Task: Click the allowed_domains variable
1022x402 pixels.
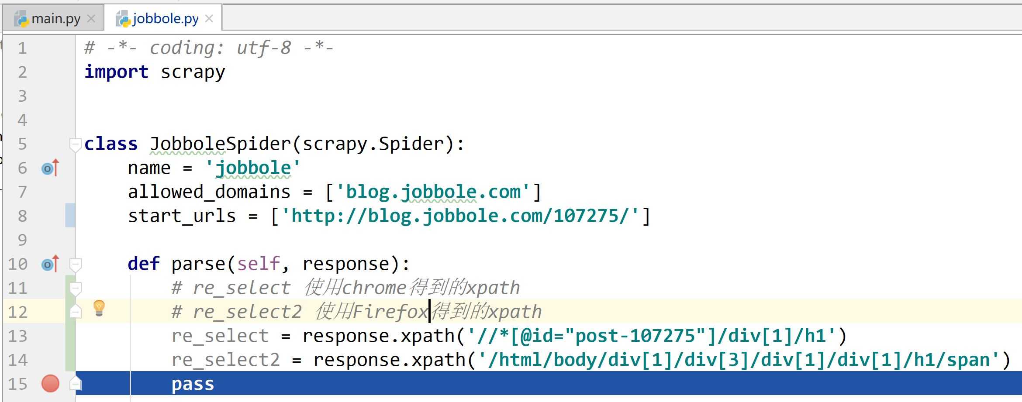Action: (x=209, y=192)
